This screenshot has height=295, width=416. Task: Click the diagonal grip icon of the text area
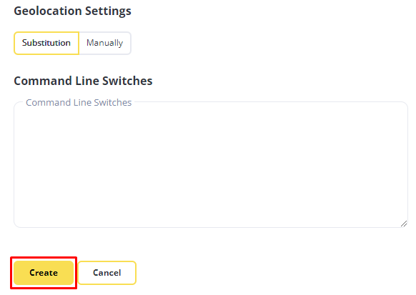coord(404,224)
